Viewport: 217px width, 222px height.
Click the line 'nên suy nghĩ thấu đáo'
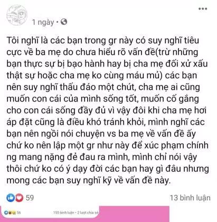[x=103, y=87]
